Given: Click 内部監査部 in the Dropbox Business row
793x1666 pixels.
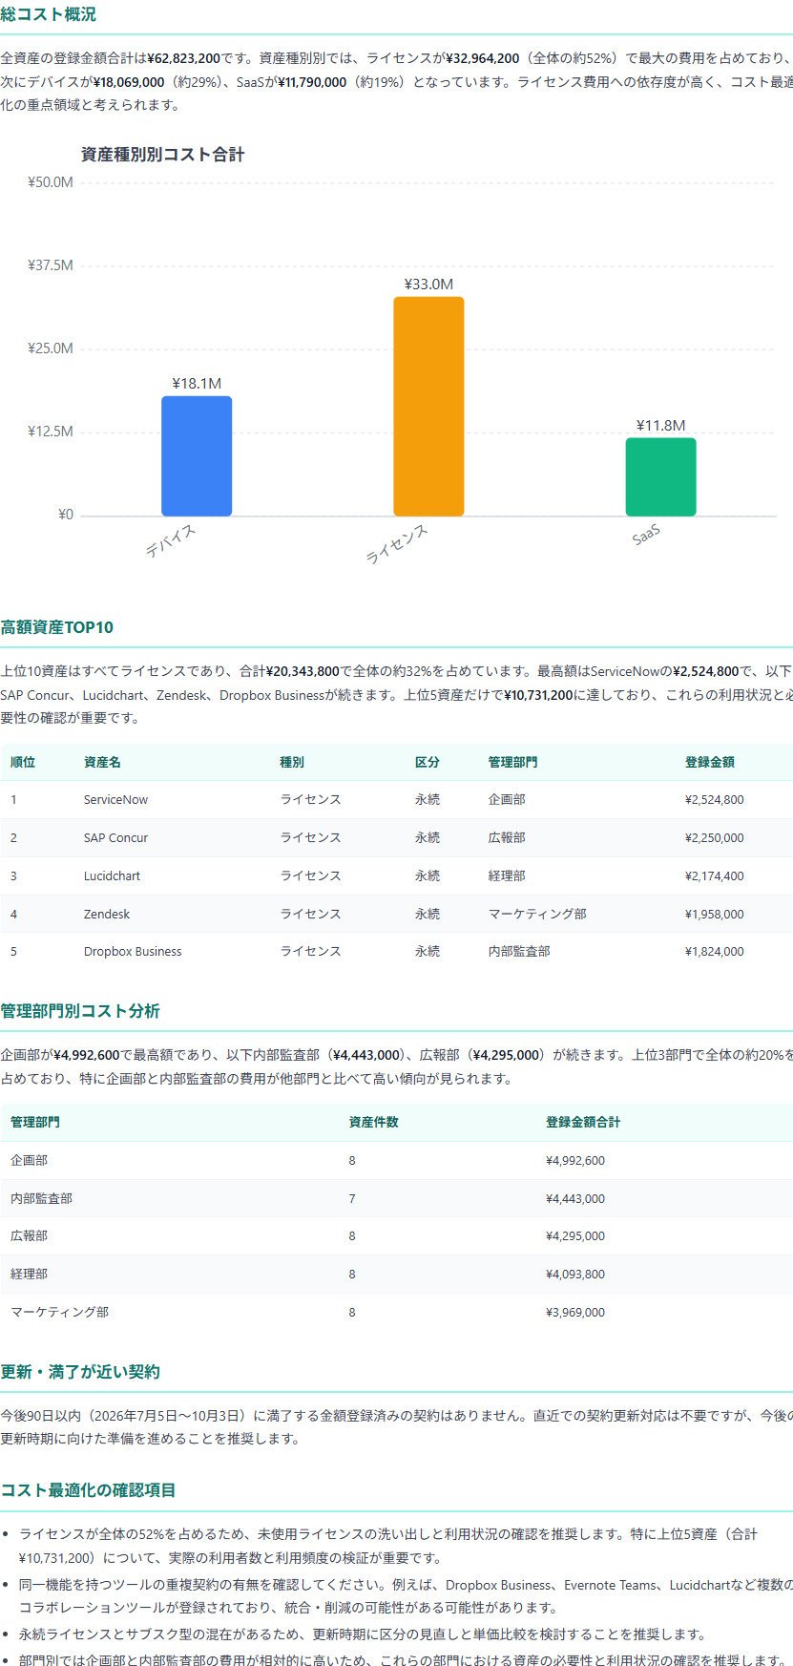Looking at the screenshot, I should (x=519, y=952).
